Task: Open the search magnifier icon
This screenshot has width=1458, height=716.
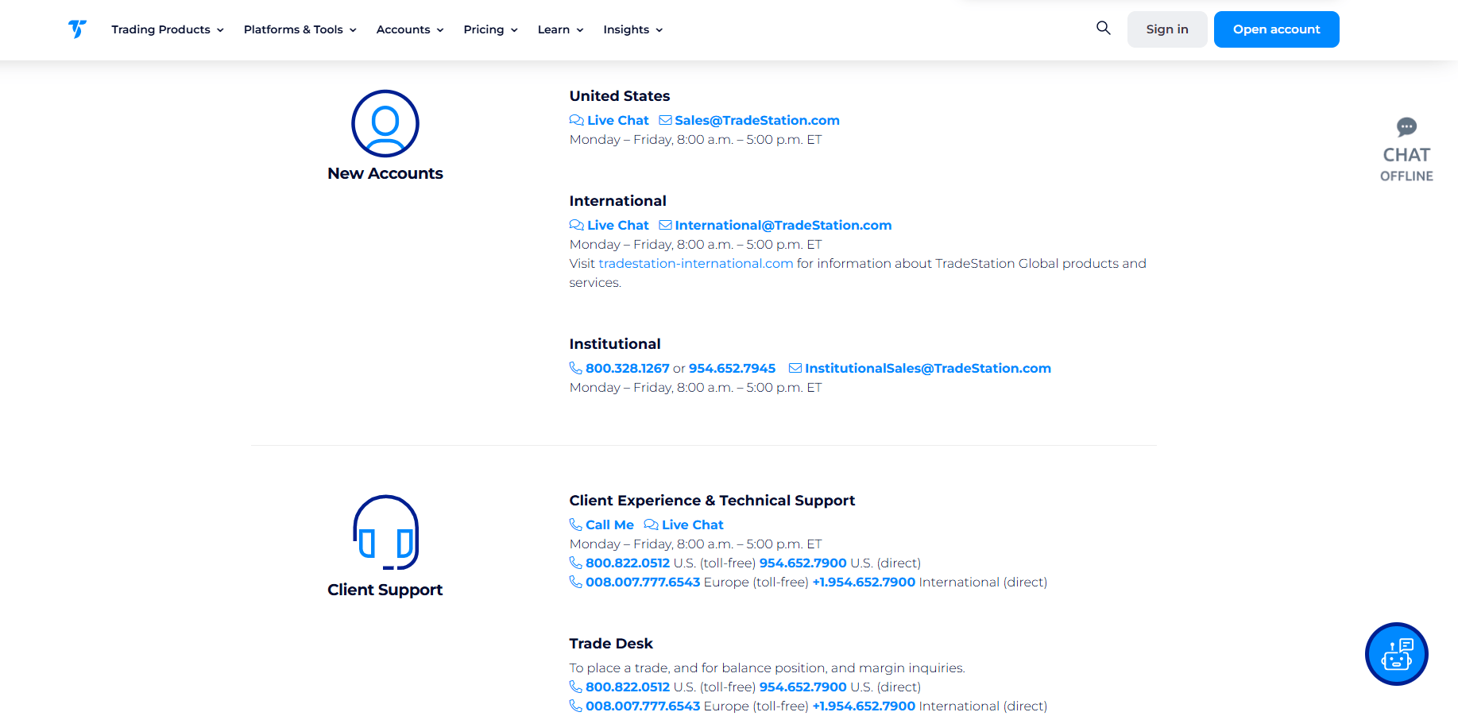Action: click(1103, 28)
